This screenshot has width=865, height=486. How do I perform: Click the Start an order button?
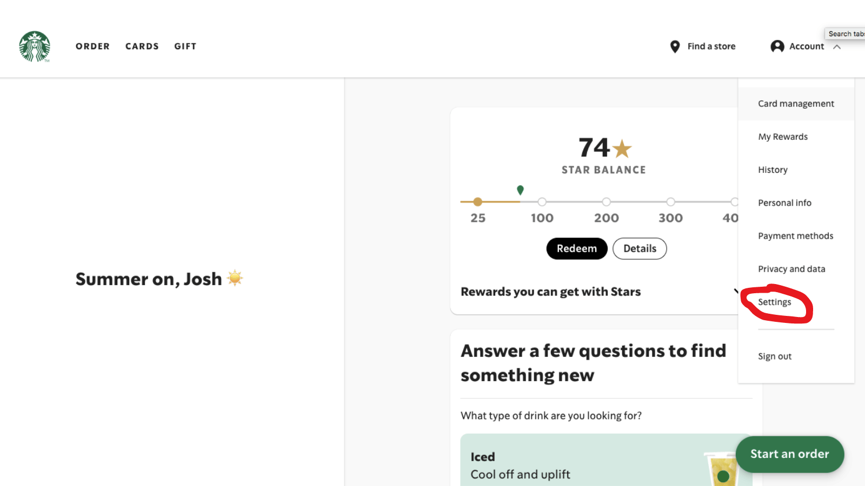click(789, 454)
